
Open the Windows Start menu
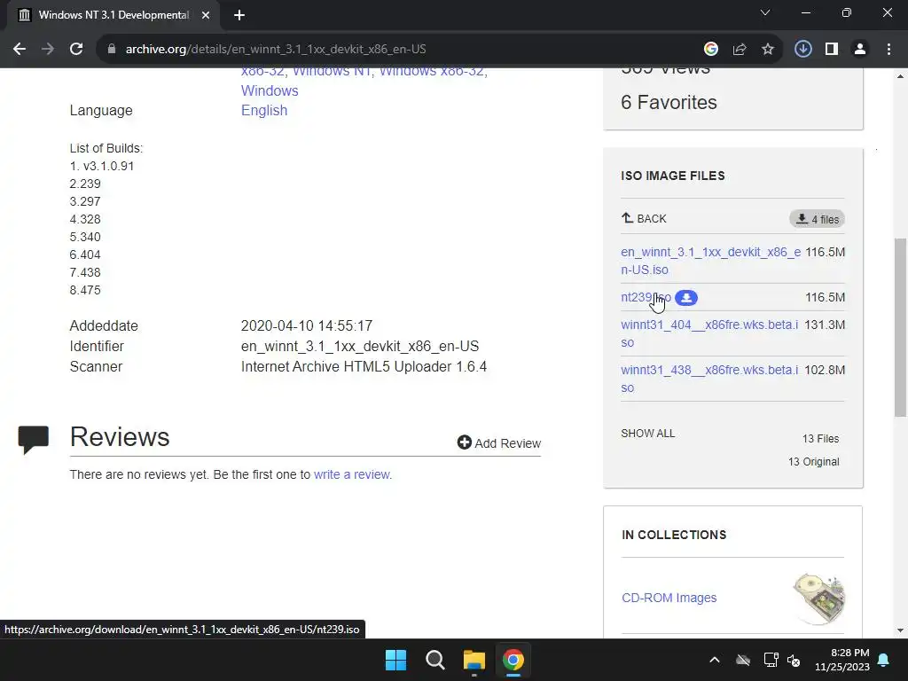click(396, 660)
